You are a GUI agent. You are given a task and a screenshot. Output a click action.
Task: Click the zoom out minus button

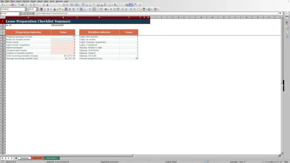263,162
